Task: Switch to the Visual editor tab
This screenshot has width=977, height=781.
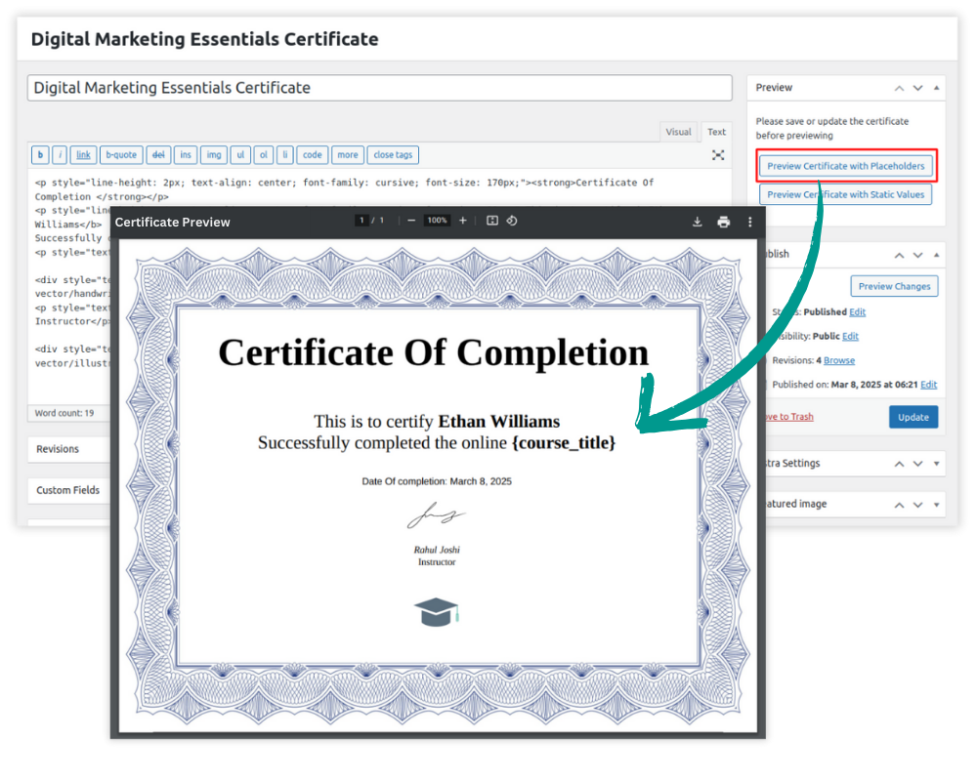Action: pyautogui.click(x=678, y=132)
